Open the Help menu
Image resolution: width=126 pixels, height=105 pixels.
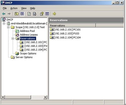[x=33, y=8]
